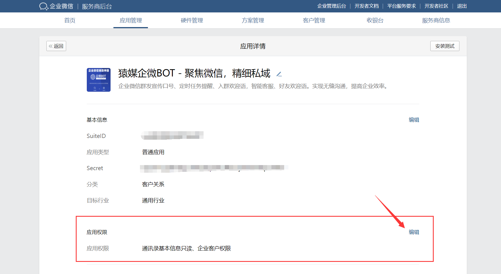Click the double-chevron icon on the 返回 button
Image resolution: width=501 pixels, height=274 pixels.
click(51, 46)
